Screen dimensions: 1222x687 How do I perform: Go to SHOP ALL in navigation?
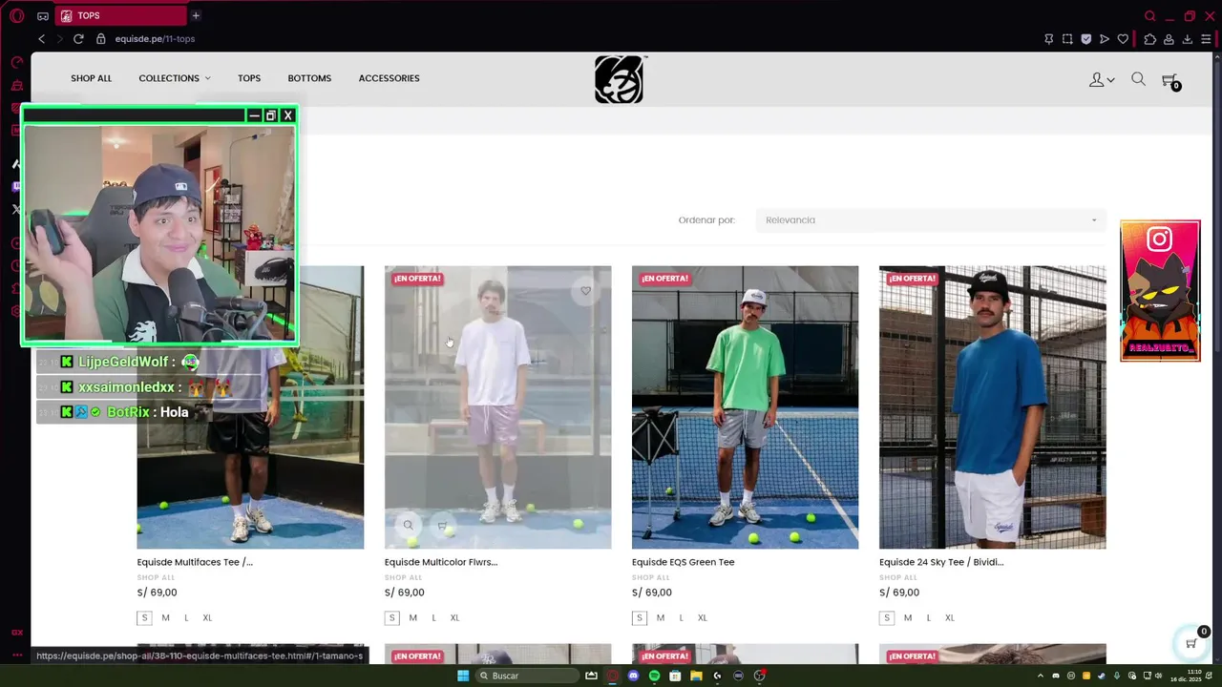pos(91,78)
